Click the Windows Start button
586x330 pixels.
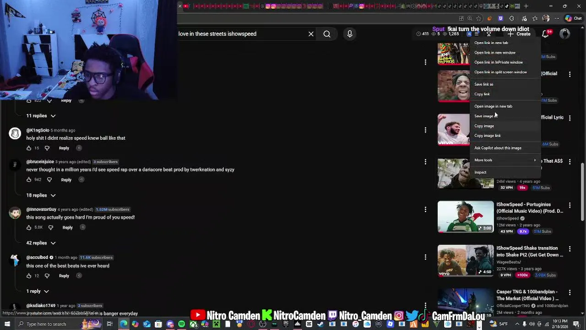(7, 324)
